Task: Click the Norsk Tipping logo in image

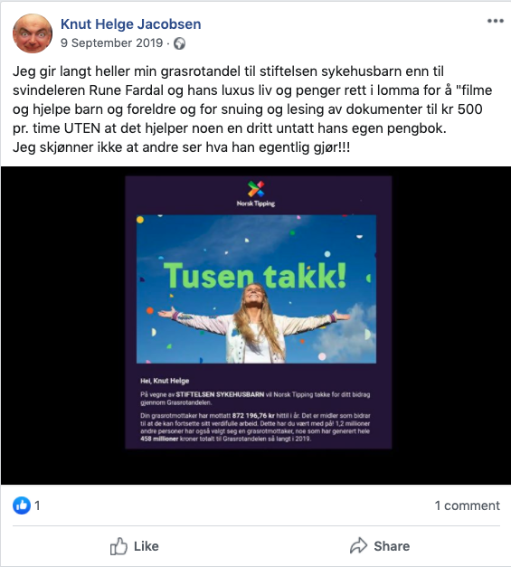Action: tap(256, 194)
